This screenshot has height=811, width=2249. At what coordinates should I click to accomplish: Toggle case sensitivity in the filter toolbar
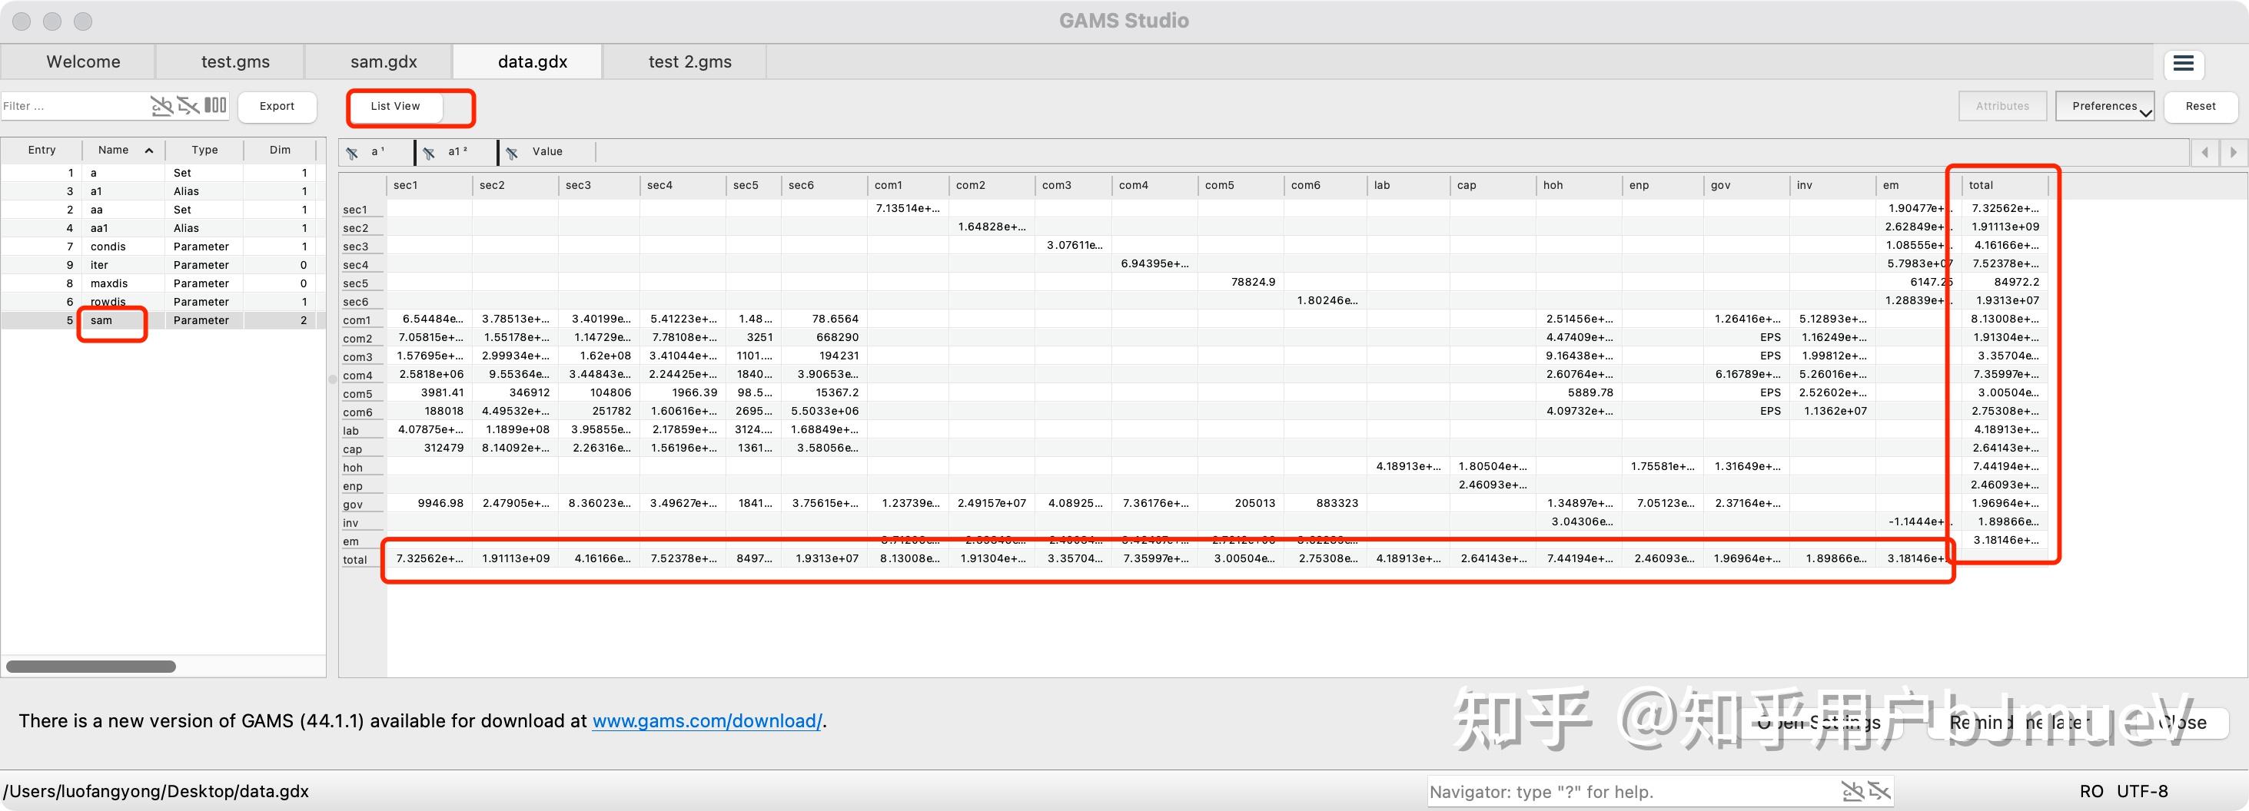[x=162, y=105]
